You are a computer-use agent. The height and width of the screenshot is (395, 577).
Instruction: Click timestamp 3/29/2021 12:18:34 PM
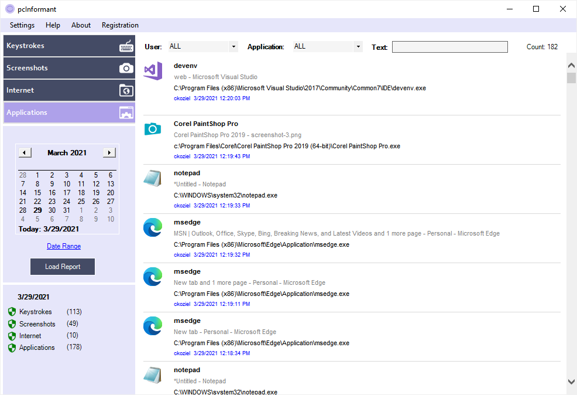point(222,353)
